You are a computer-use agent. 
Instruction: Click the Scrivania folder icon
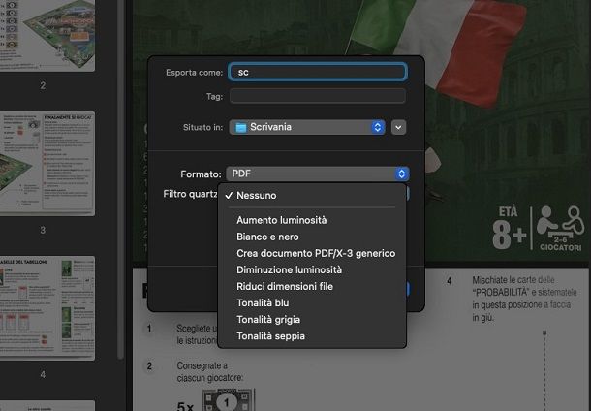click(241, 127)
